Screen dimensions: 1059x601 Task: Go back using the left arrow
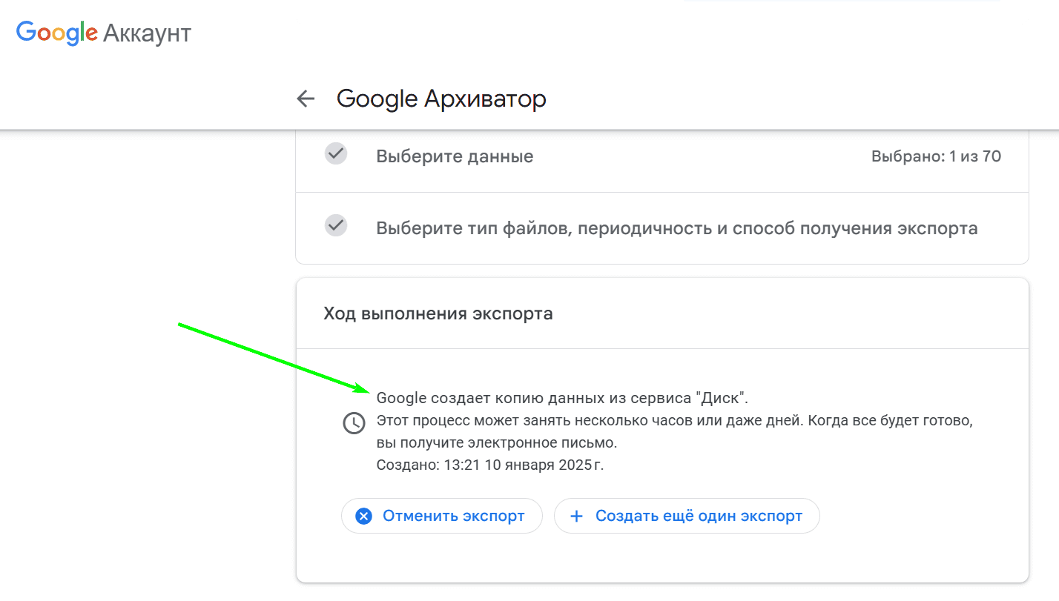pyautogui.click(x=306, y=99)
